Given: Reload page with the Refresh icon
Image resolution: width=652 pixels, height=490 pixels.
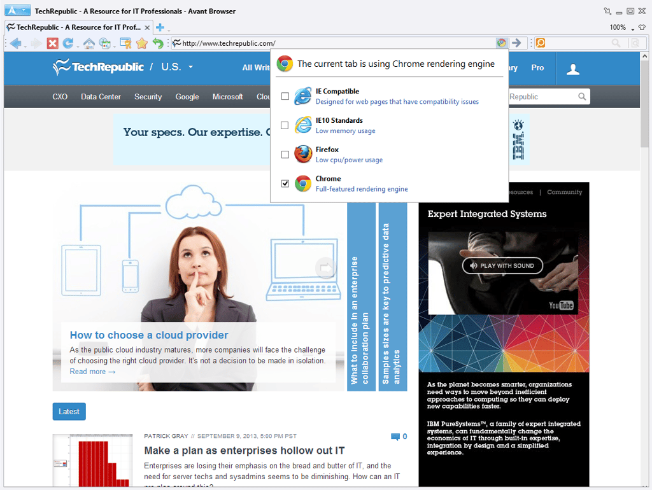Looking at the screenshot, I should pos(67,43).
